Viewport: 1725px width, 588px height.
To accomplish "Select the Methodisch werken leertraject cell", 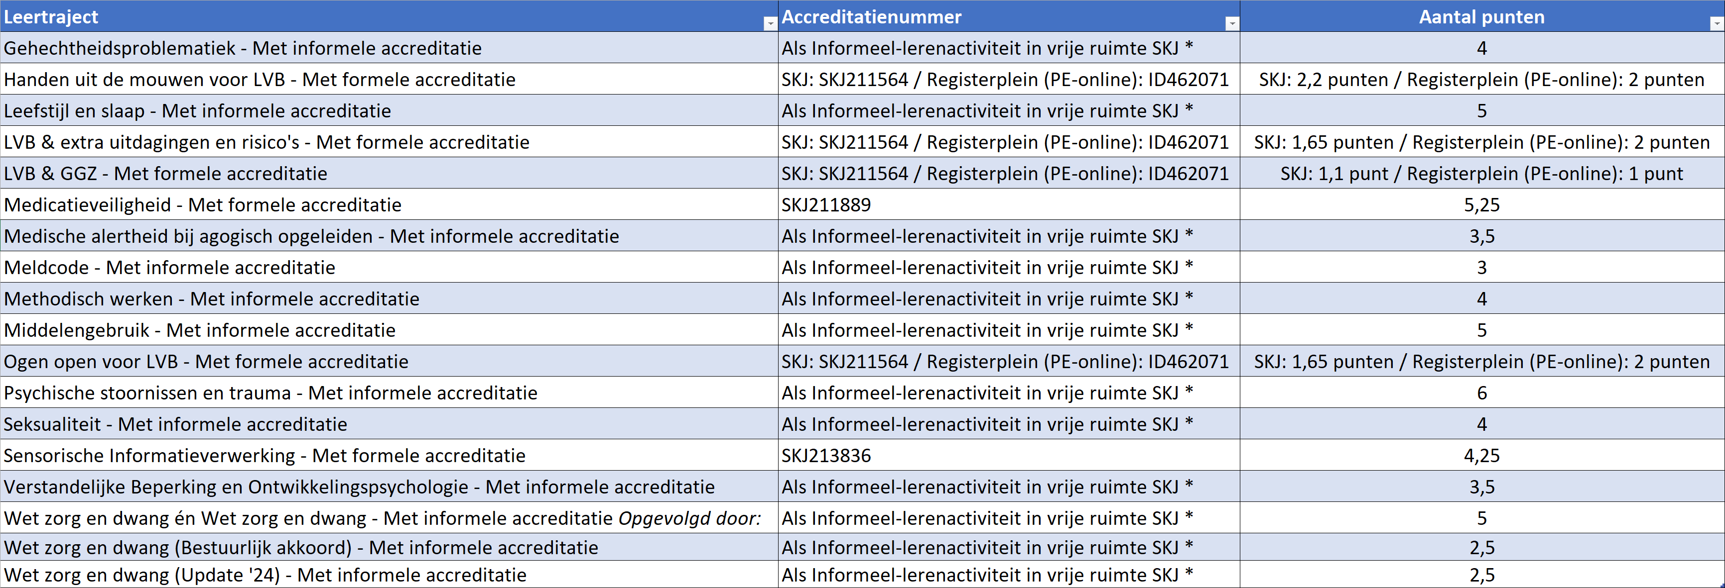I will [x=389, y=298].
